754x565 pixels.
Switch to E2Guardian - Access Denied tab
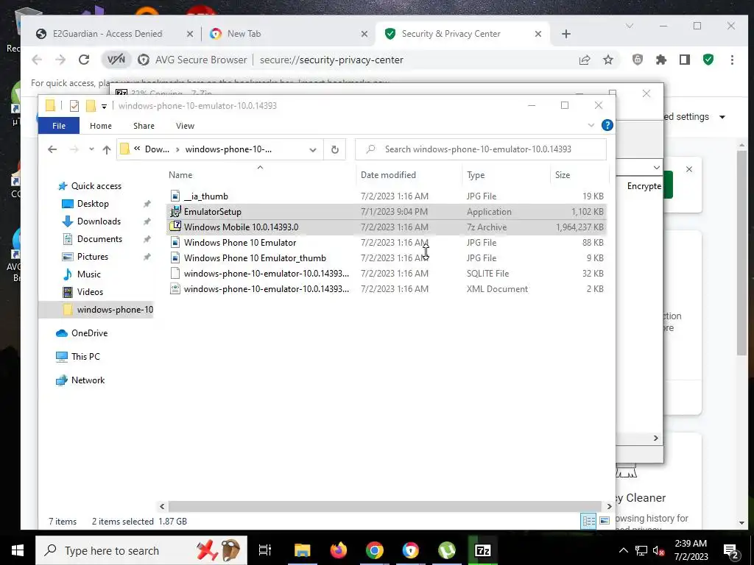tap(109, 34)
